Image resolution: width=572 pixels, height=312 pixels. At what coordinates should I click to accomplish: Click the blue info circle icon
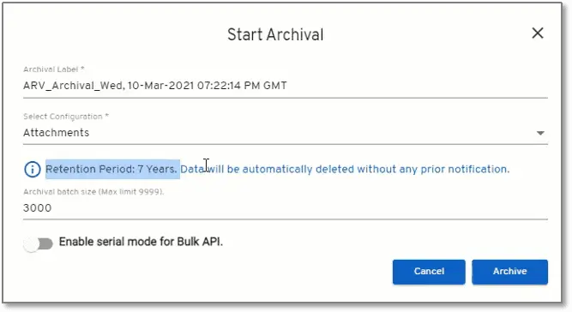coord(32,170)
